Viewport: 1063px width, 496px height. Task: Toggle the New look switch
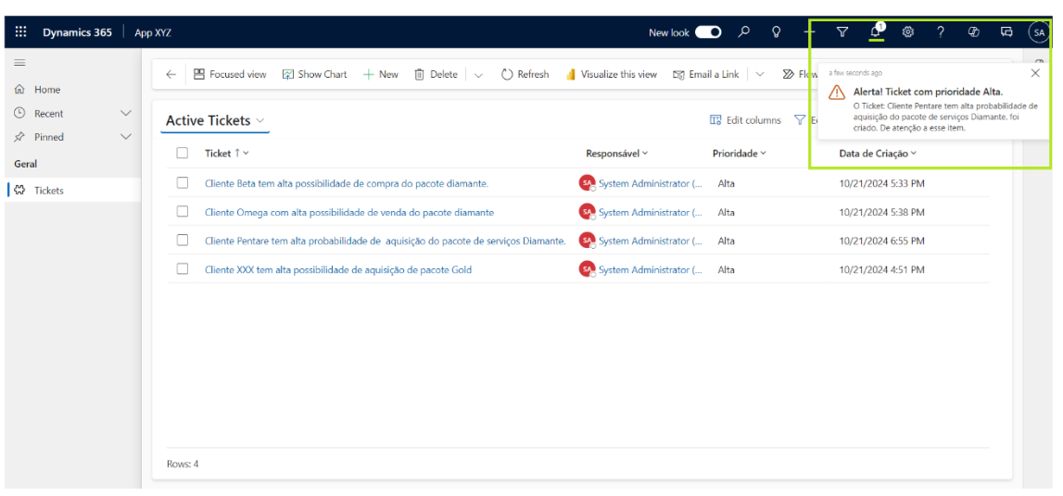pyautogui.click(x=708, y=32)
